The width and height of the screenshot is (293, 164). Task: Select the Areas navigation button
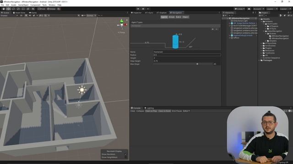coord(171,17)
